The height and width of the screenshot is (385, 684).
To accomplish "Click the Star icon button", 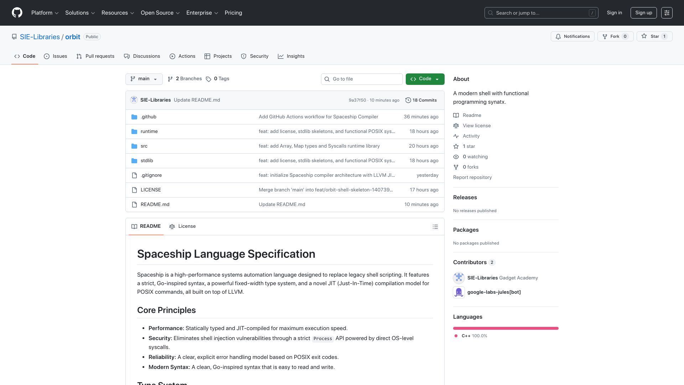I will point(655,36).
